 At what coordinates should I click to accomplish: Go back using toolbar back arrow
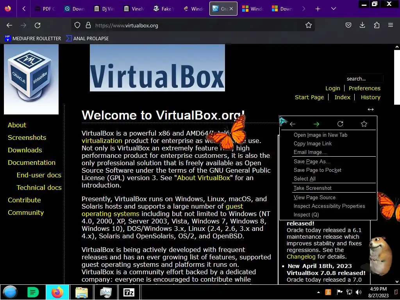(x=9, y=25)
